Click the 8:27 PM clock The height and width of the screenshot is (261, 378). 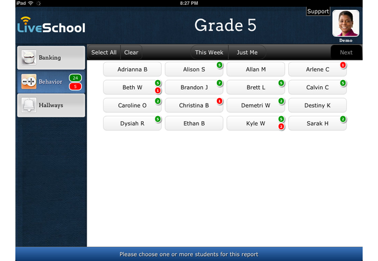[x=189, y=3]
